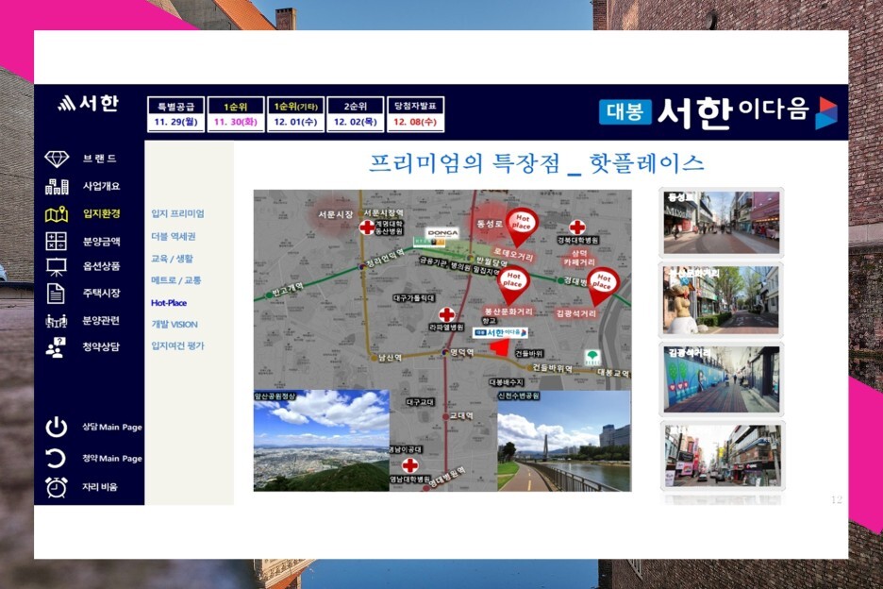Click the 서한 logo at top left

pyautogui.click(x=89, y=103)
